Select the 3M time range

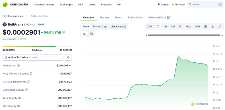[x=173, y=26]
